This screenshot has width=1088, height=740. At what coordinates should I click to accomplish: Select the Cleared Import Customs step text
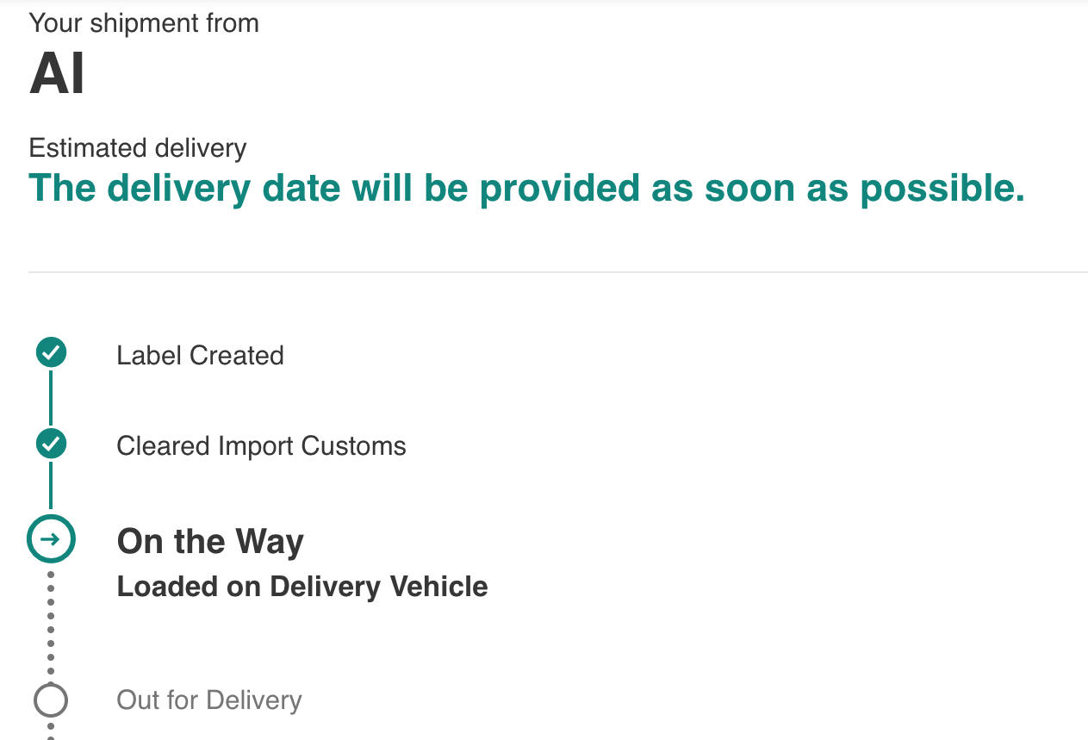261,446
